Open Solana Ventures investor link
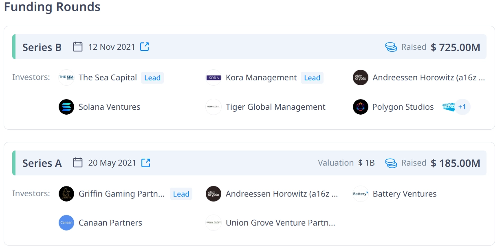This screenshot has height=248, width=502. tap(109, 107)
